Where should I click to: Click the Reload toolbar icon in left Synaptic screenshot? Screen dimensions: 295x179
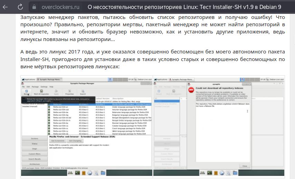[x=27, y=92]
